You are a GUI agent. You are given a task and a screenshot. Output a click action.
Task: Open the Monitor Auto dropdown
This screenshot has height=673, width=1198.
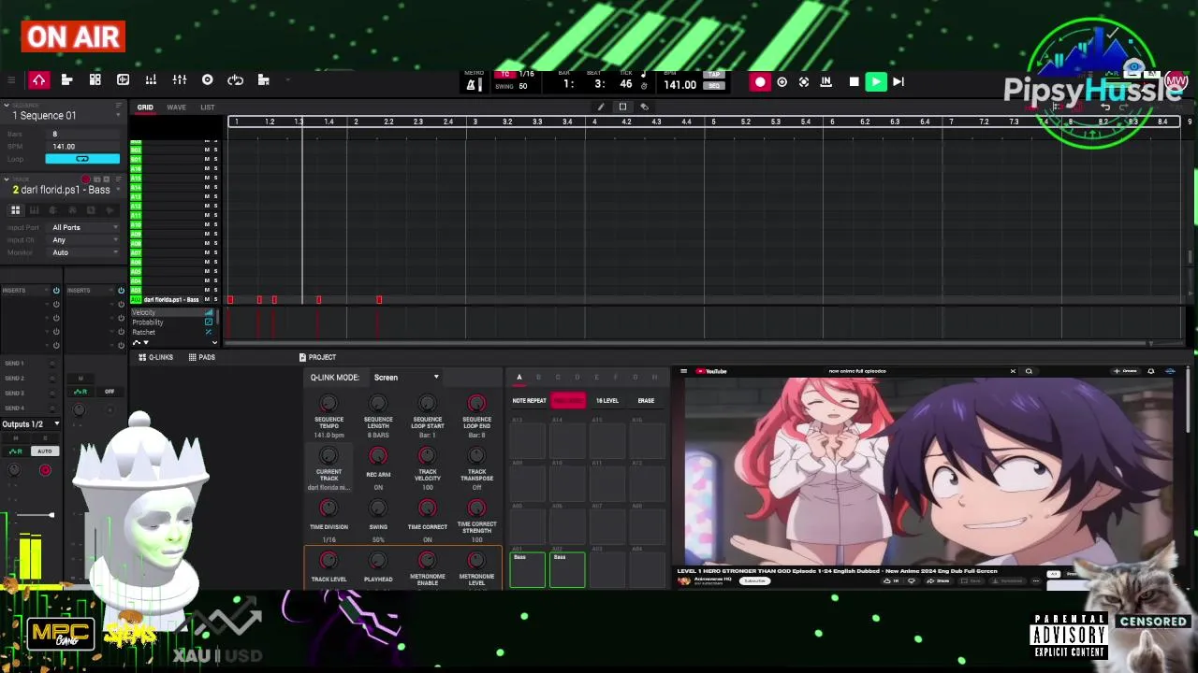(x=84, y=252)
